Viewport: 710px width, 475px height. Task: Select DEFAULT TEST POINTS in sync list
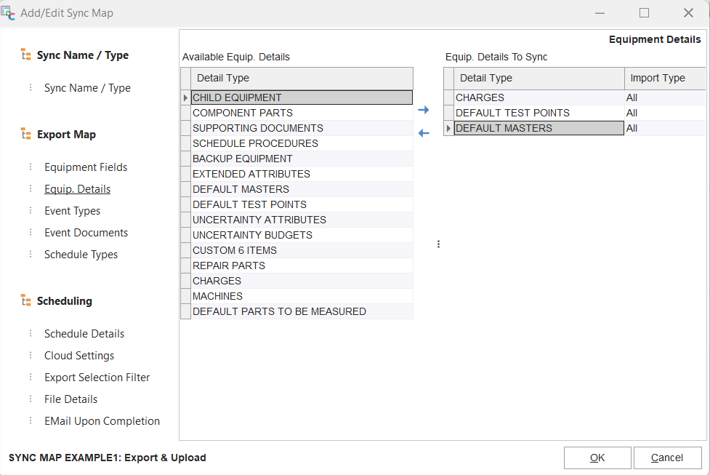tap(512, 113)
